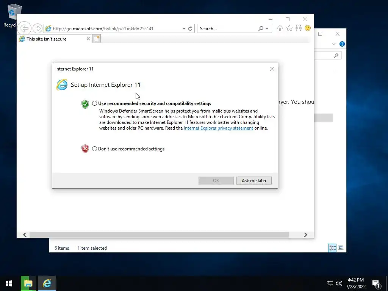Switch File Explorer to large icons view

(341, 248)
